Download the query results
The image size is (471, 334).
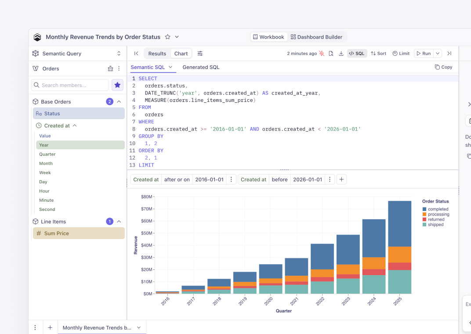click(x=341, y=54)
